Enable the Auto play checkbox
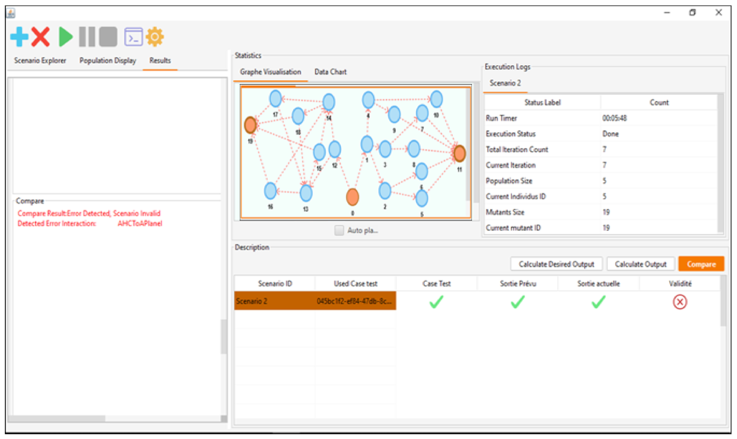 pyautogui.click(x=339, y=230)
